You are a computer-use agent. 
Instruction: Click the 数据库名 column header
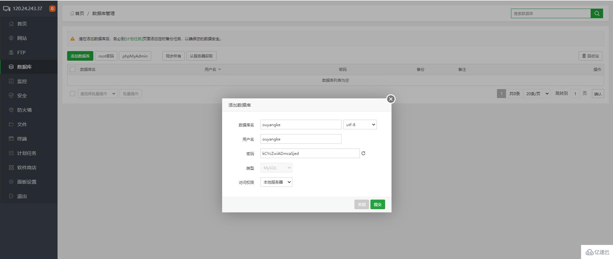88,69
